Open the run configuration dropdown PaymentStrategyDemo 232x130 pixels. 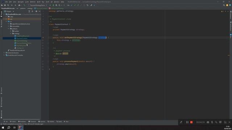point(38,5)
